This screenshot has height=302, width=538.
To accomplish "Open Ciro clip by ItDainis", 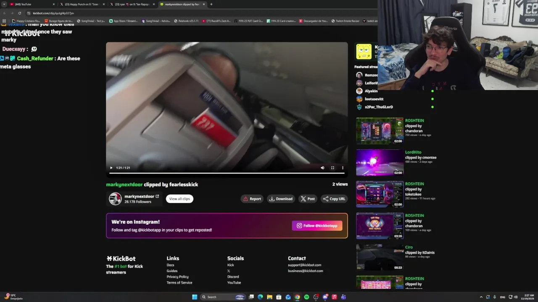I will coord(380,257).
